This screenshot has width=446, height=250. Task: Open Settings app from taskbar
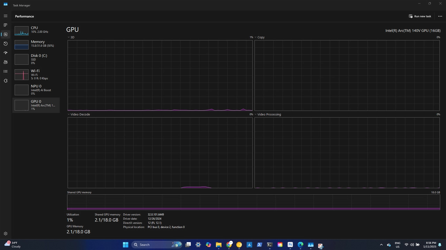[x=198, y=245]
